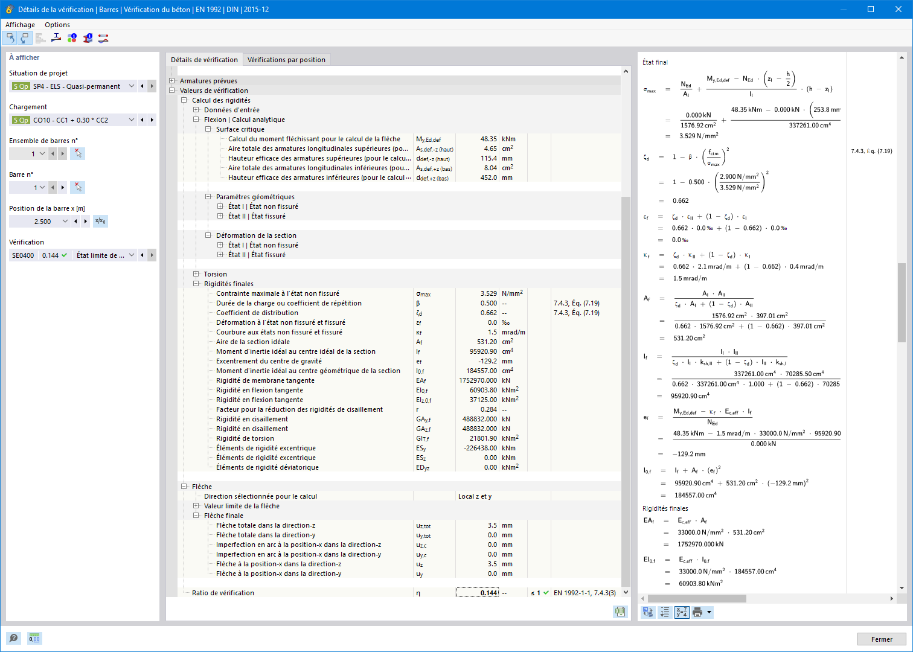Click the vertical scrollbar thumb of the formula panel
Screen dimensions: 913x652
tap(902, 302)
